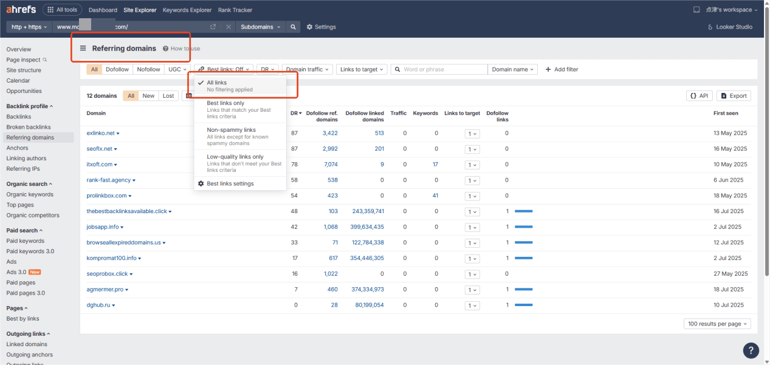
Task: Choose Non-spammy links option
Action: click(239, 136)
